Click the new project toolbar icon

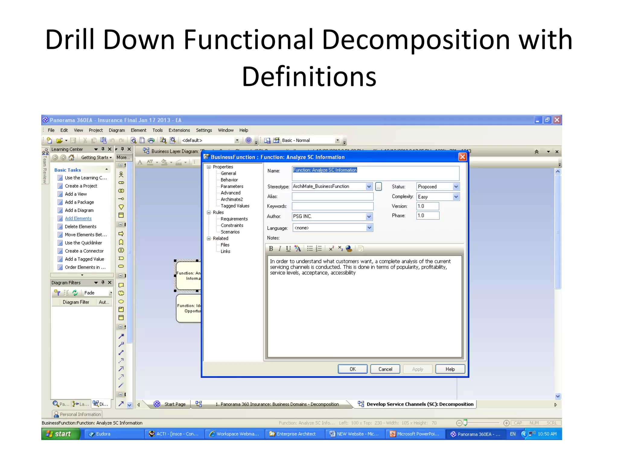point(49,140)
